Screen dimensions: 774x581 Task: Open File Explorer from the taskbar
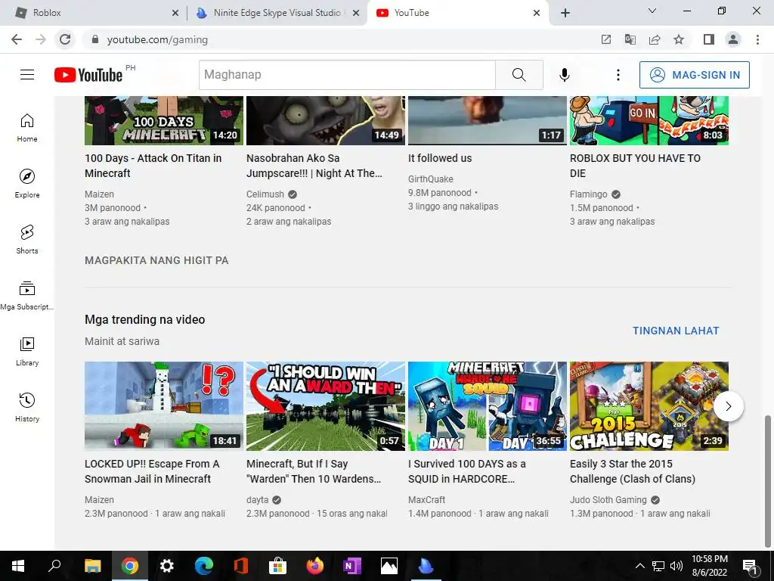(92, 566)
